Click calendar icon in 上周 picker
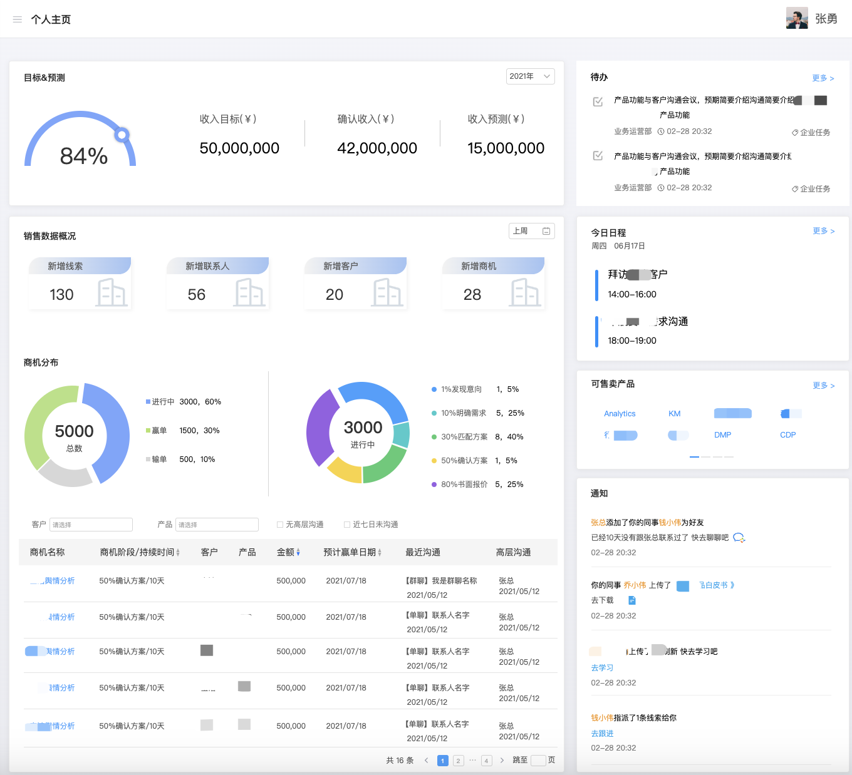 pos(546,231)
